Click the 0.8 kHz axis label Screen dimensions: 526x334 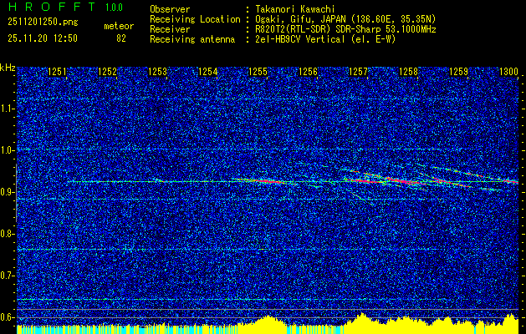pos(7,234)
